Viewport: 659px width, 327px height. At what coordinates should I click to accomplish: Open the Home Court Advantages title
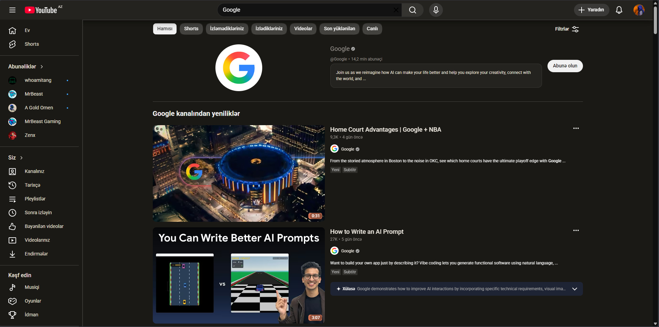pos(386,130)
